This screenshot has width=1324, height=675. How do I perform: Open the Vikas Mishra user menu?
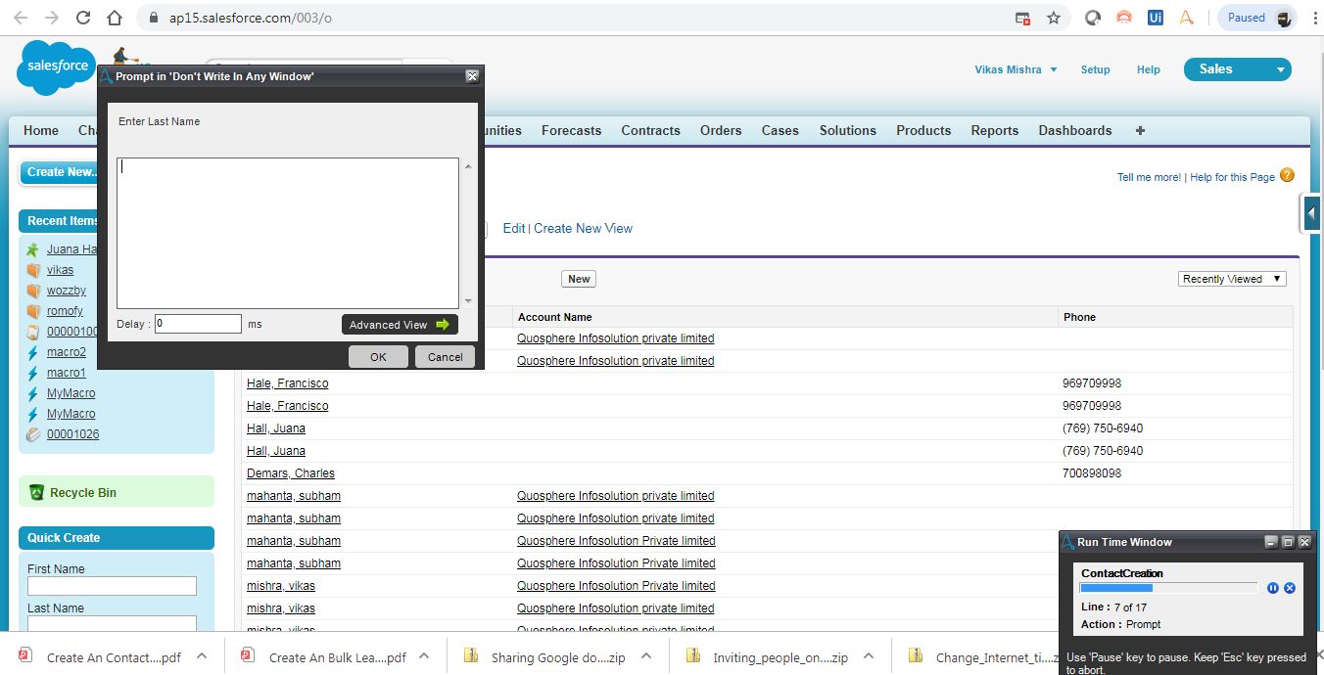coord(1015,69)
